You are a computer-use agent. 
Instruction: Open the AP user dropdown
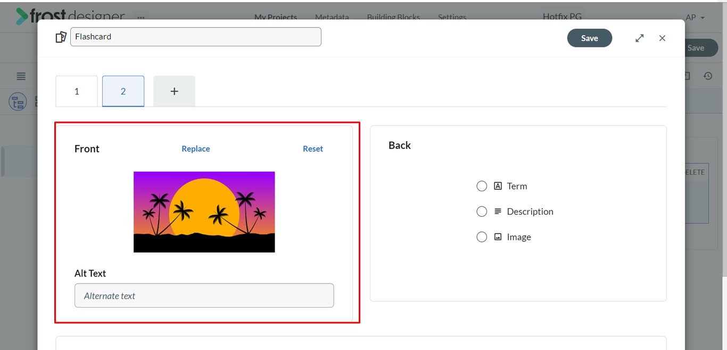pos(695,18)
